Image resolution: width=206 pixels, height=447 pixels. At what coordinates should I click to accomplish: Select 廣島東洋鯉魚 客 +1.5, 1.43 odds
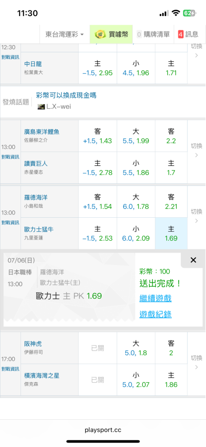[98, 136]
